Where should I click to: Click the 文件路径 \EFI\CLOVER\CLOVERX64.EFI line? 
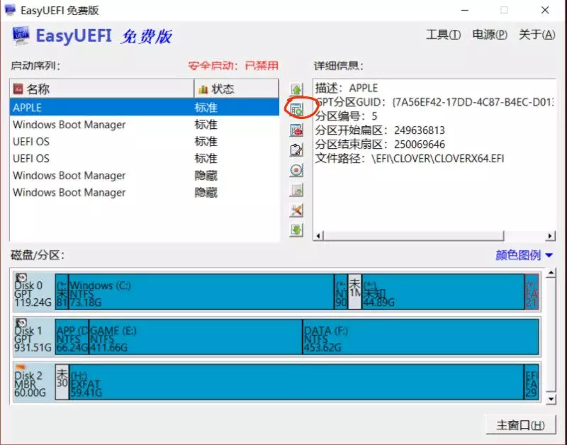tap(410, 158)
